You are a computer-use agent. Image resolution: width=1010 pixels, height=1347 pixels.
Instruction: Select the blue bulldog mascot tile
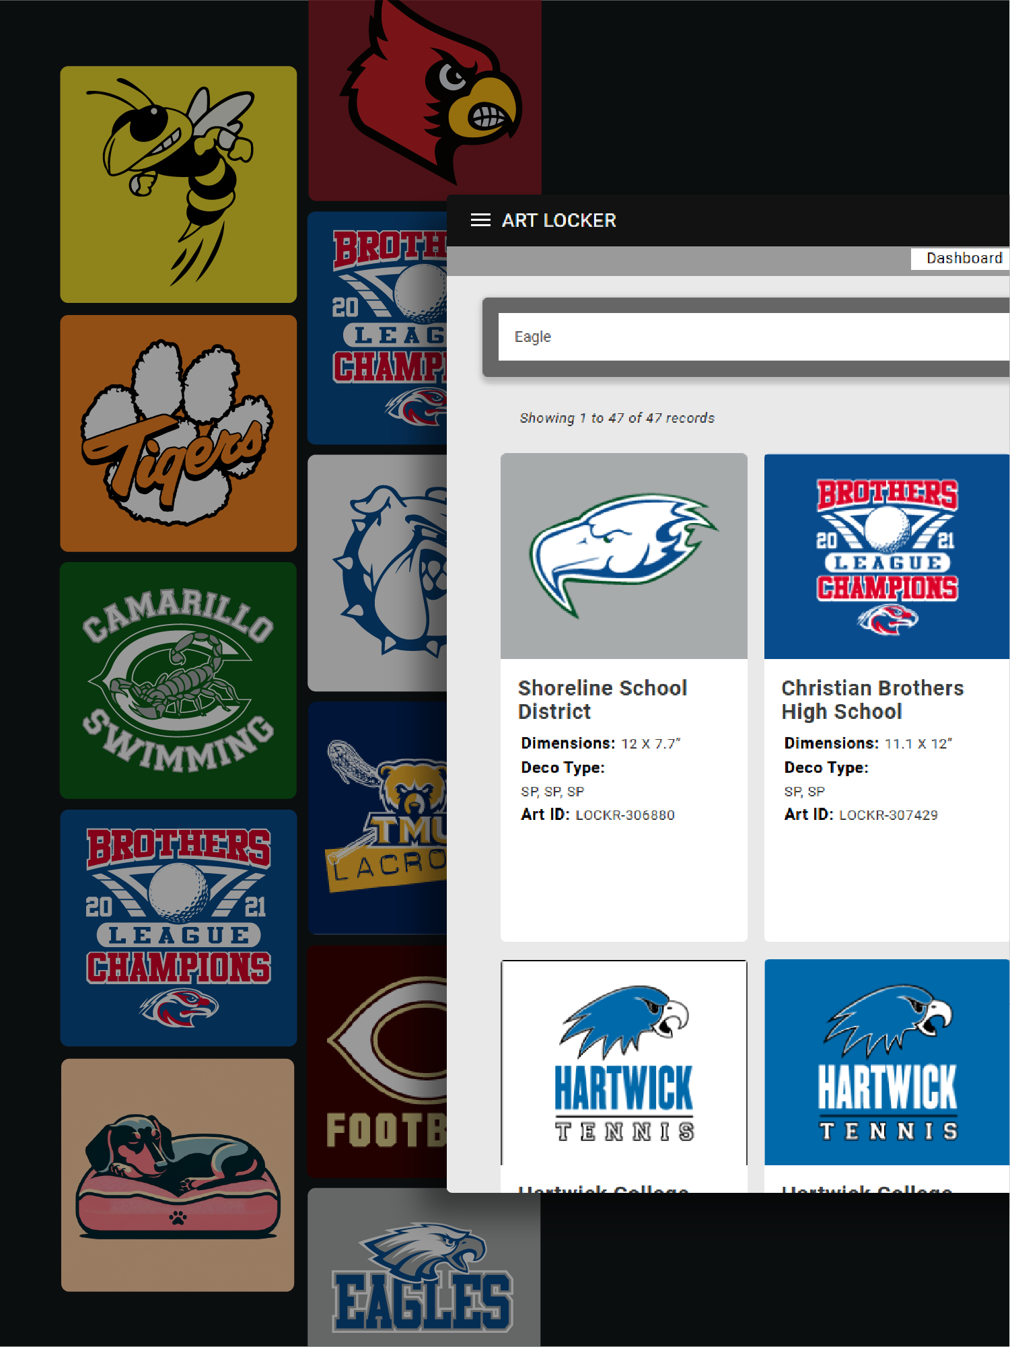[x=377, y=573]
